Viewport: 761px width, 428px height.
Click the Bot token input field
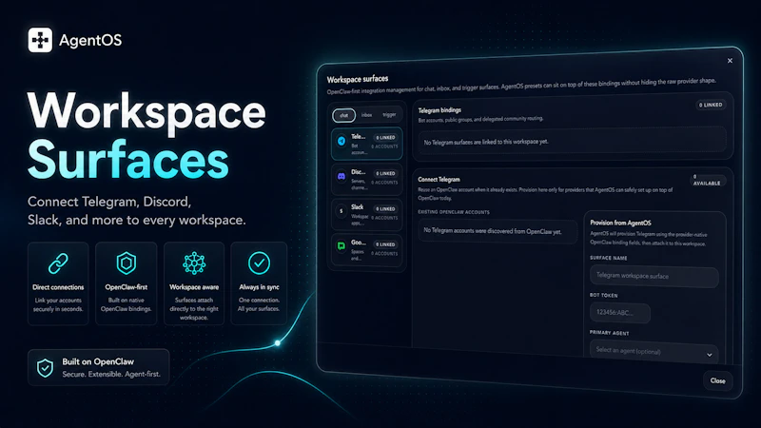620,313
